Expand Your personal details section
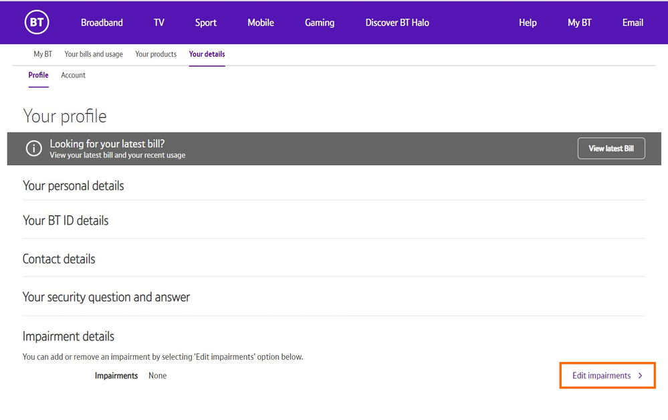The image size is (668, 420). click(x=74, y=186)
